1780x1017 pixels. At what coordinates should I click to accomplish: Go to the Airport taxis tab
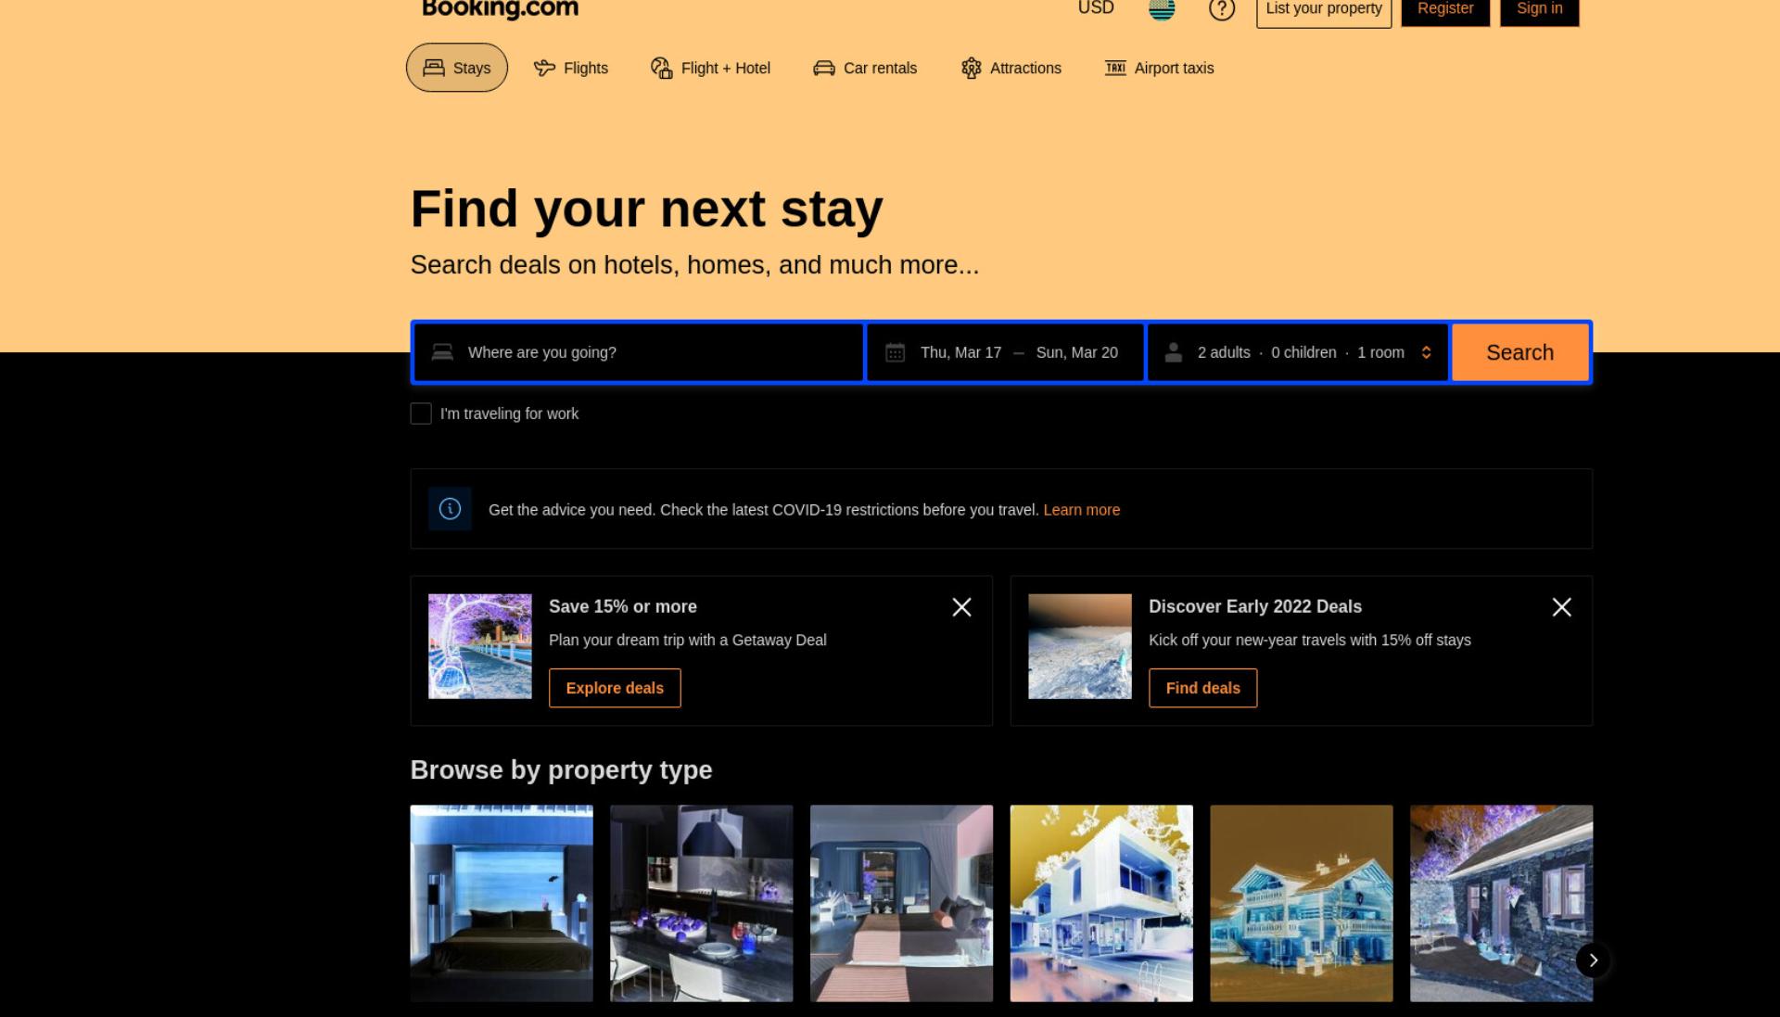point(1159,68)
